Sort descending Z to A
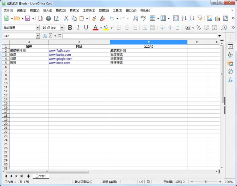Image resolution: width=237 pixels, height=186 pixels. [192, 18]
